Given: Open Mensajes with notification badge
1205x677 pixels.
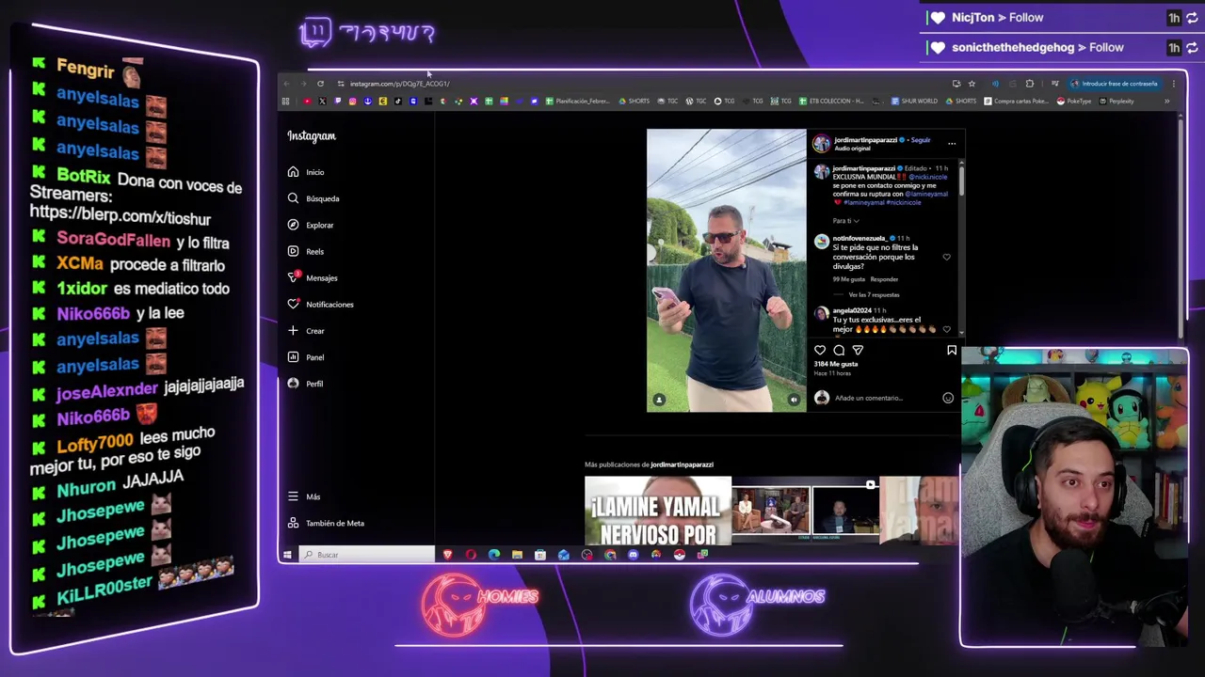Looking at the screenshot, I should [x=312, y=277].
